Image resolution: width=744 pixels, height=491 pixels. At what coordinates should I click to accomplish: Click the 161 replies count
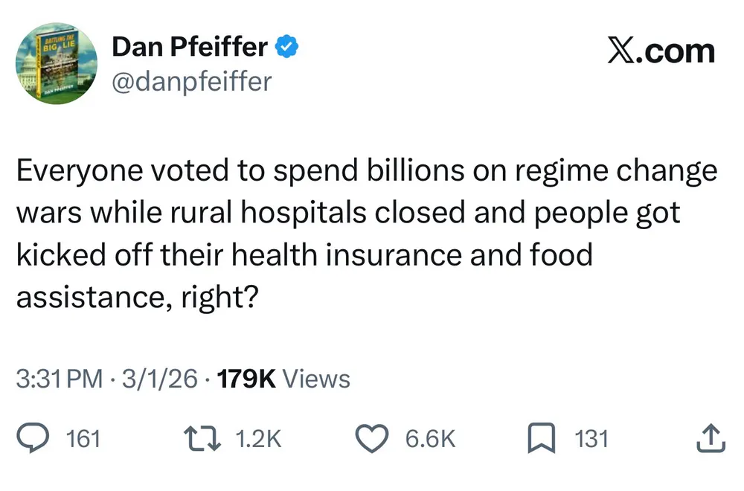(x=83, y=439)
